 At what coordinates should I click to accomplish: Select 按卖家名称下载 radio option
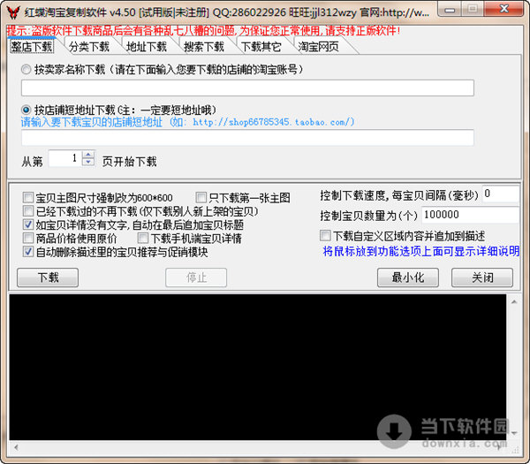pos(27,69)
